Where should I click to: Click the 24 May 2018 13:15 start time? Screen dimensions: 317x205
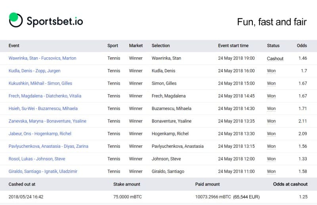pos(236,146)
